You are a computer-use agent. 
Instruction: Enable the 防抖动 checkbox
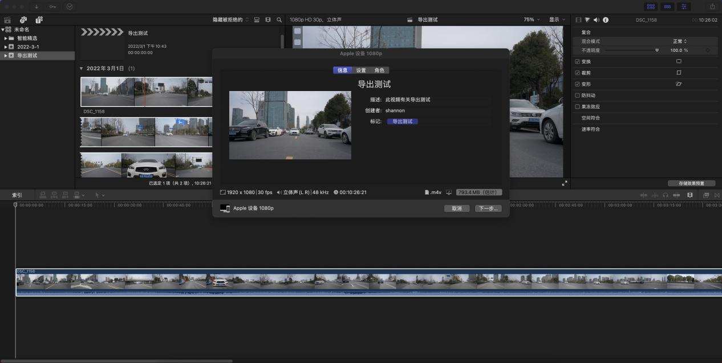(578, 96)
